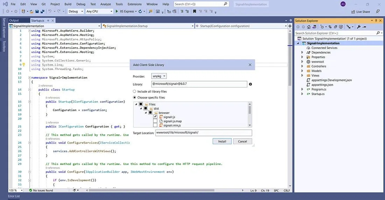Click the refresh browser icon next to IIS Express

[140, 11]
